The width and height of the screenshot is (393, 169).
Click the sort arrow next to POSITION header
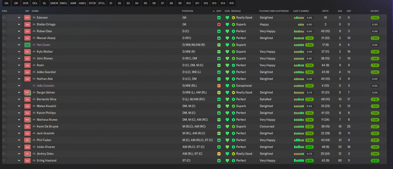click(213, 11)
